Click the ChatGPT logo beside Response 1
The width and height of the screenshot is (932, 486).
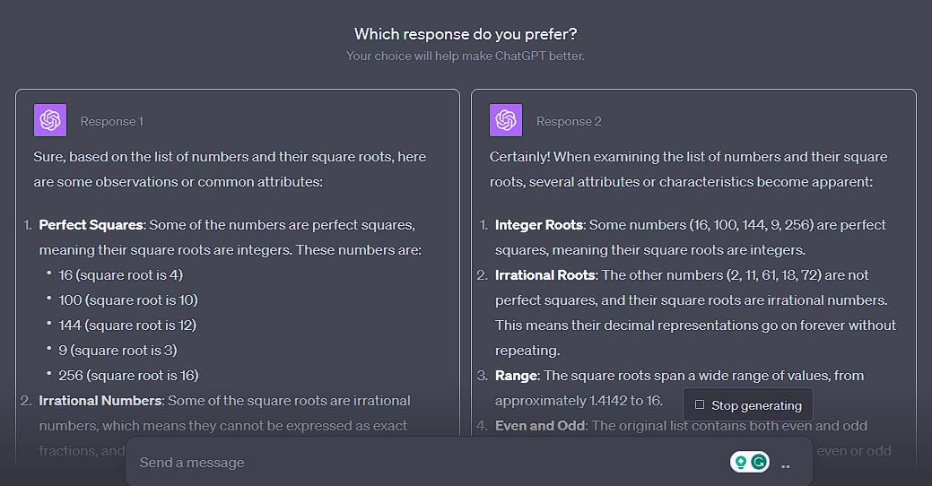coord(50,120)
